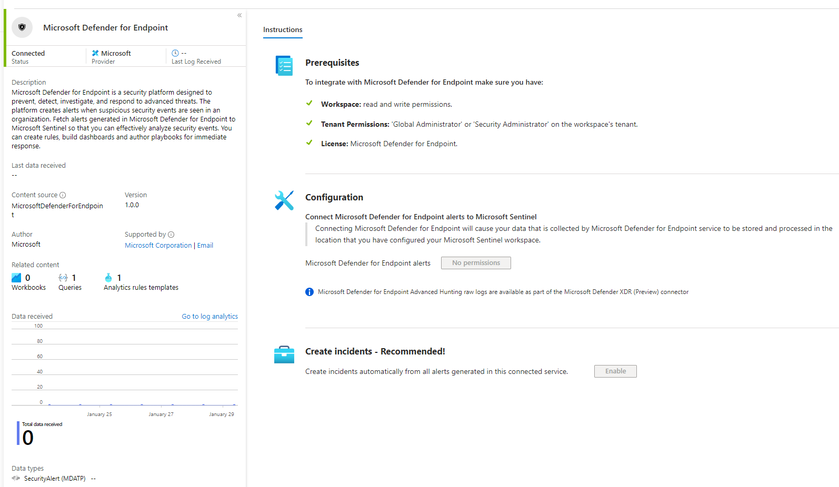The height and width of the screenshot is (487, 839).
Task: Click the Data received chart area
Action: [125, 366]
